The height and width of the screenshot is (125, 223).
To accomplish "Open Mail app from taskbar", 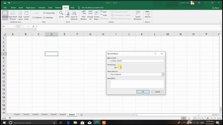I will pyautogui.click(x=90, y=123).
